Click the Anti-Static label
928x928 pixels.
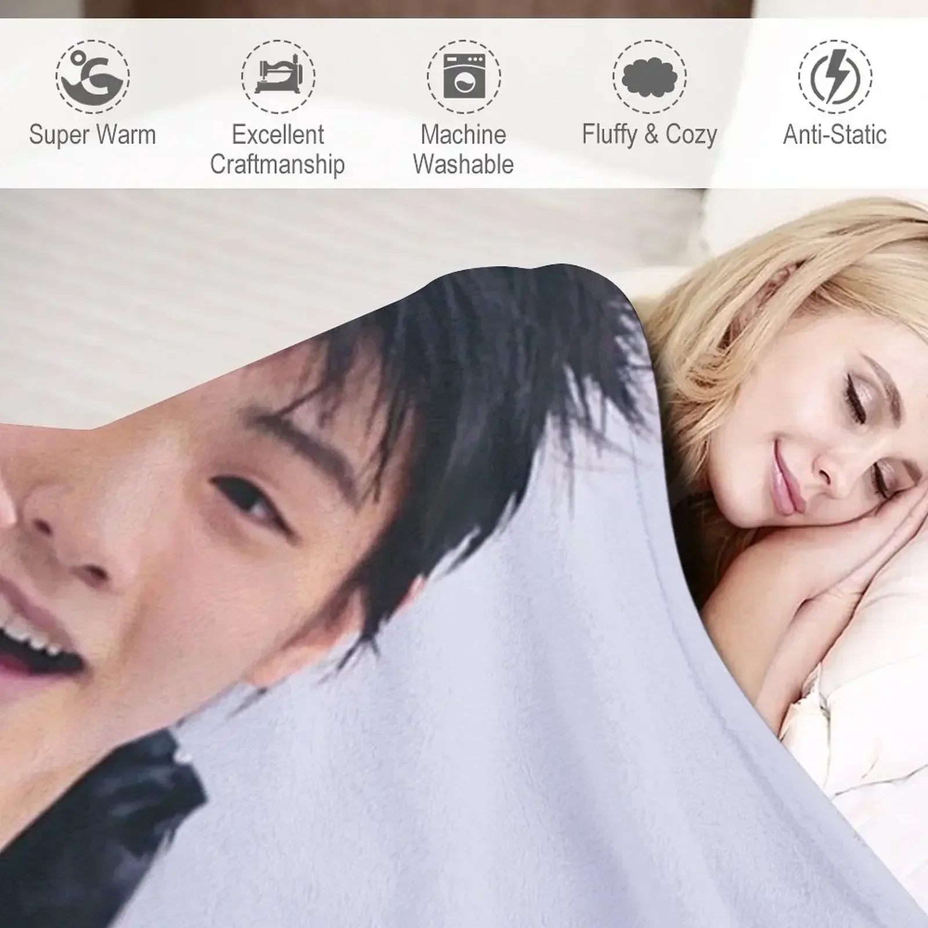[835, 135]
